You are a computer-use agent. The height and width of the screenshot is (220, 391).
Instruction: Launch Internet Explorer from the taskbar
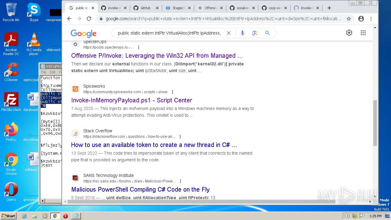[24, 216]
